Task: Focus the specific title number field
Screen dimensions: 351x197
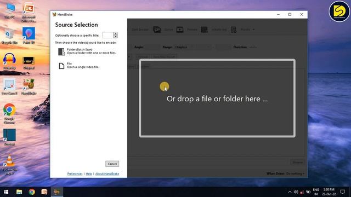Action: (x=107, y=35)
